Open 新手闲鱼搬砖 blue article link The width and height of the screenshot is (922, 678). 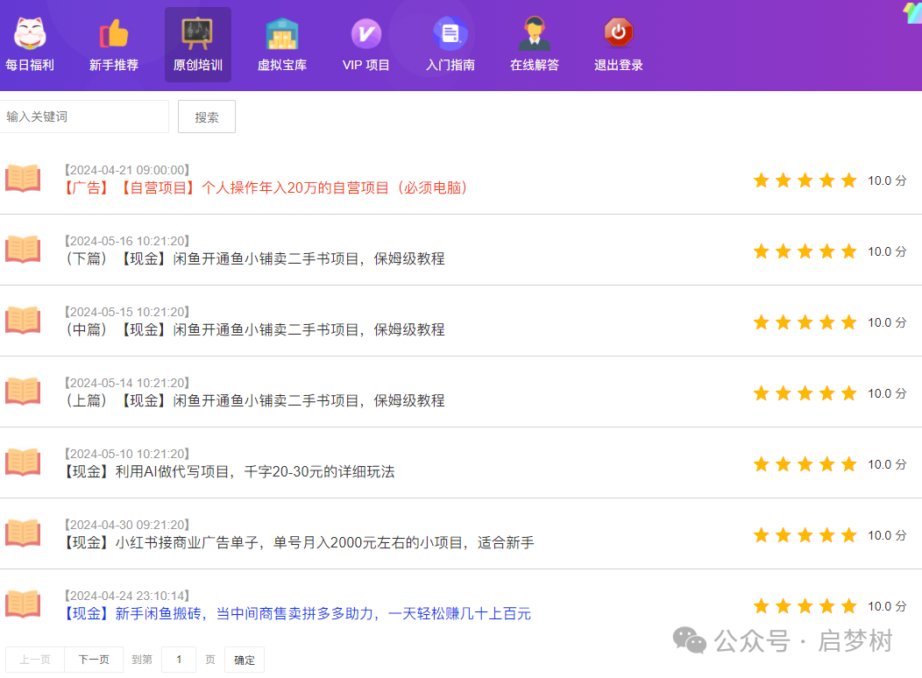click(x=297, y=614)
